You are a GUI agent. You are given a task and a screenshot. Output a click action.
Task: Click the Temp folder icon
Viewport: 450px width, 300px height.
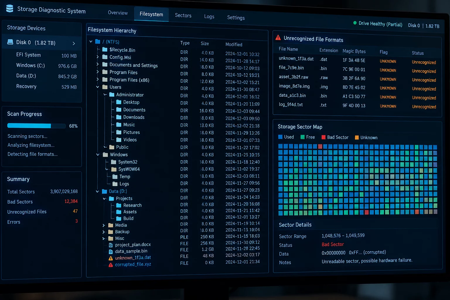point(115,176)
